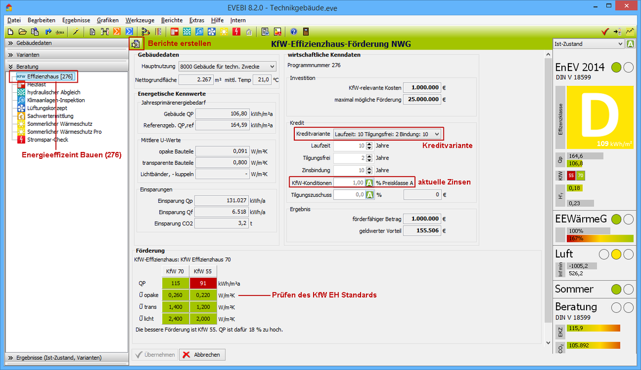Open hydraulischer Abgleich from the toolbar
The width and height of the screenshot is (641, 370).
pyautogui.click(x=186, y=31)
